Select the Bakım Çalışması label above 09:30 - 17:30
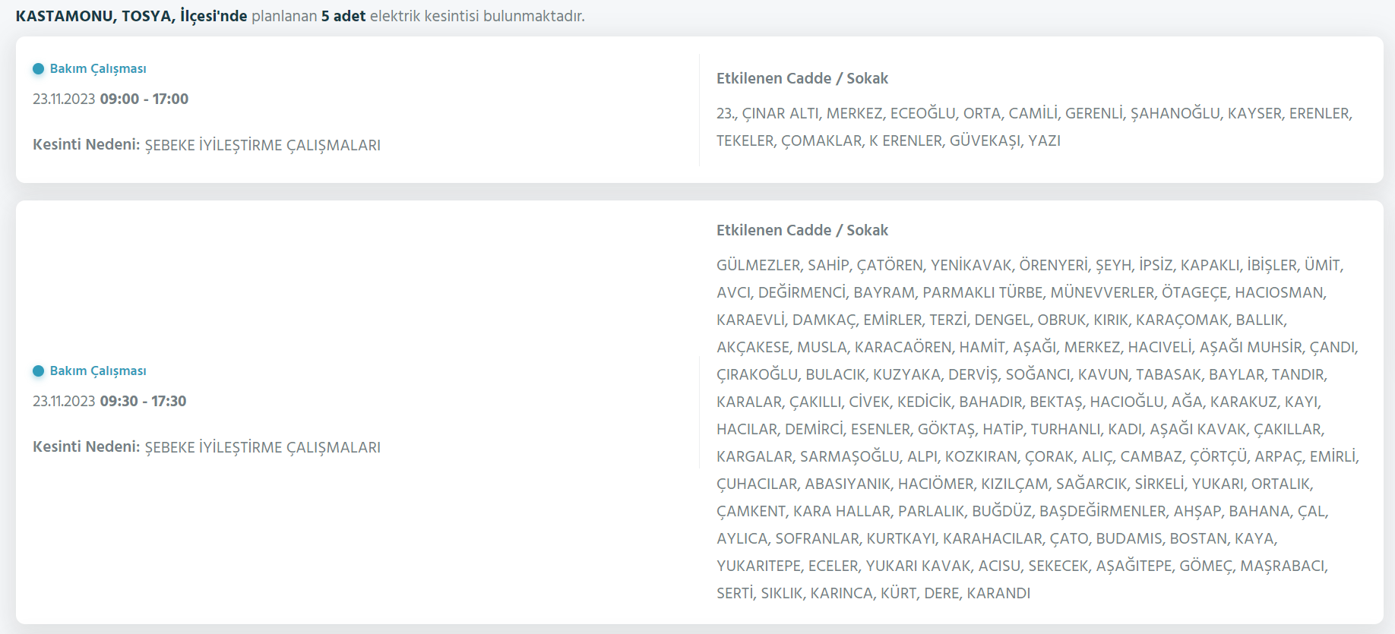 (x=98, y=371)
